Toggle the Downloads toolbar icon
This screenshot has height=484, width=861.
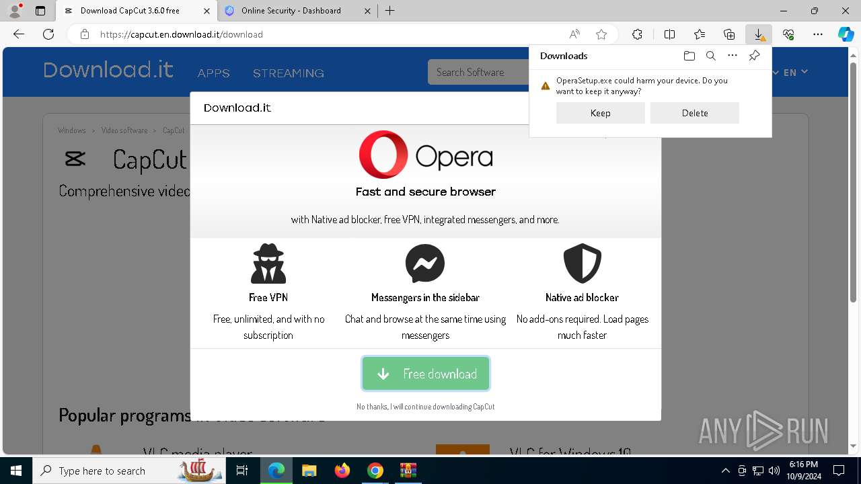759,34
